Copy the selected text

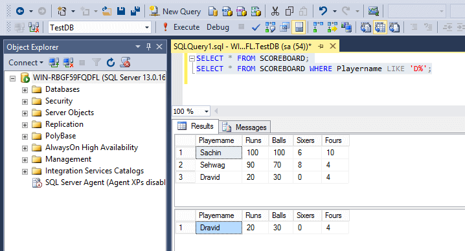pos(289,11)
